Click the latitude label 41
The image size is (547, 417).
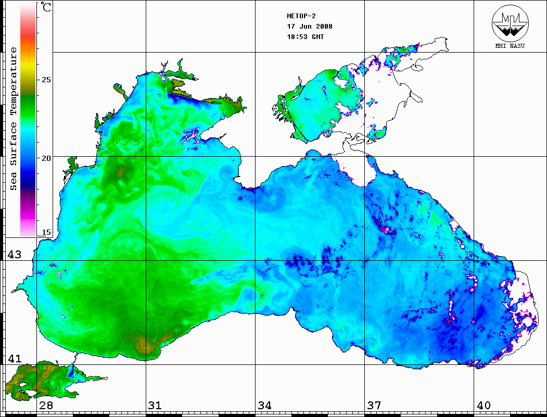click(x=15, y=359)
